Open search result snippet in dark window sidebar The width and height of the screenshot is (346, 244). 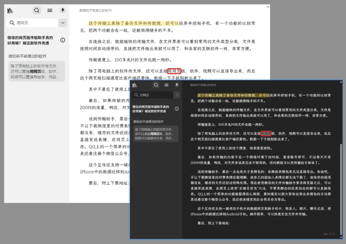coord(156,134)
